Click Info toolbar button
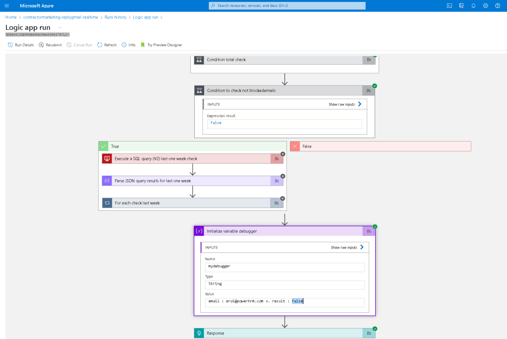507x339 pixels. tap(129, 45)
